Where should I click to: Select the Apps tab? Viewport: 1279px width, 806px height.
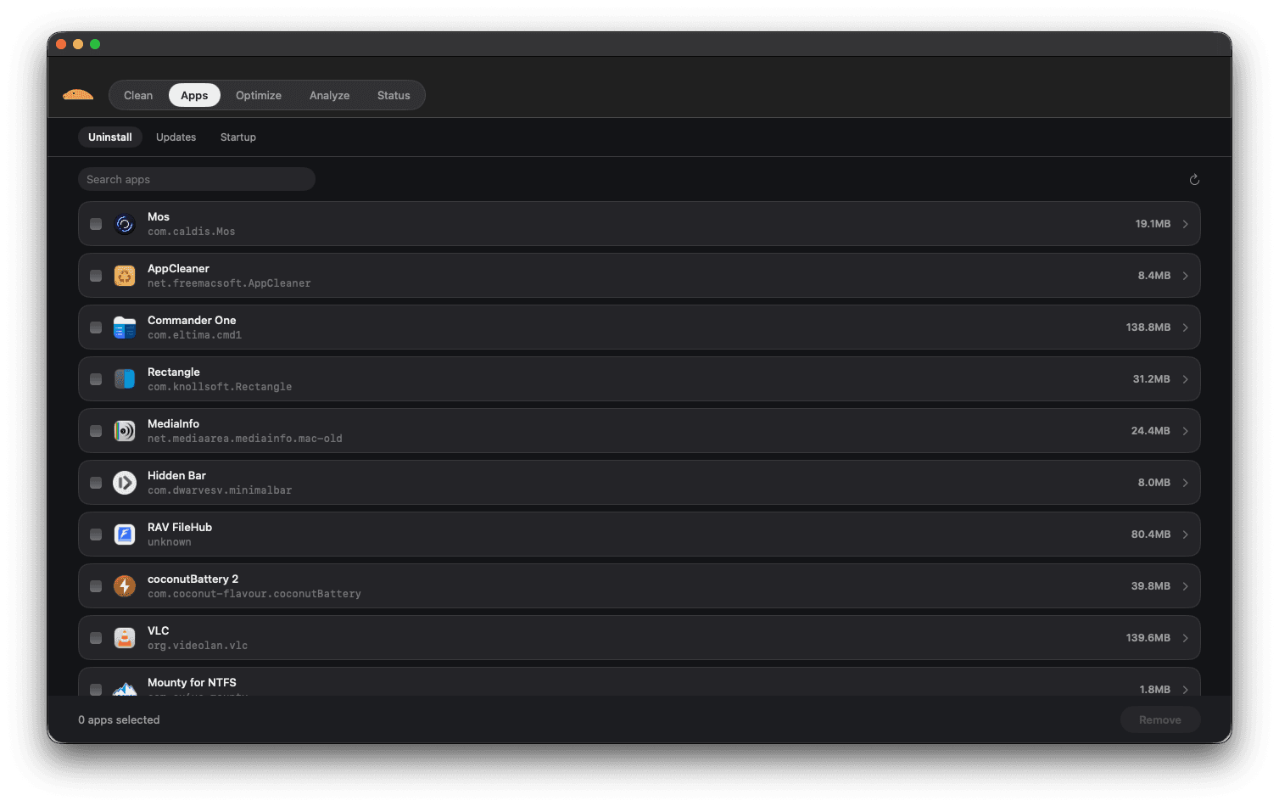tap(194, 95)
